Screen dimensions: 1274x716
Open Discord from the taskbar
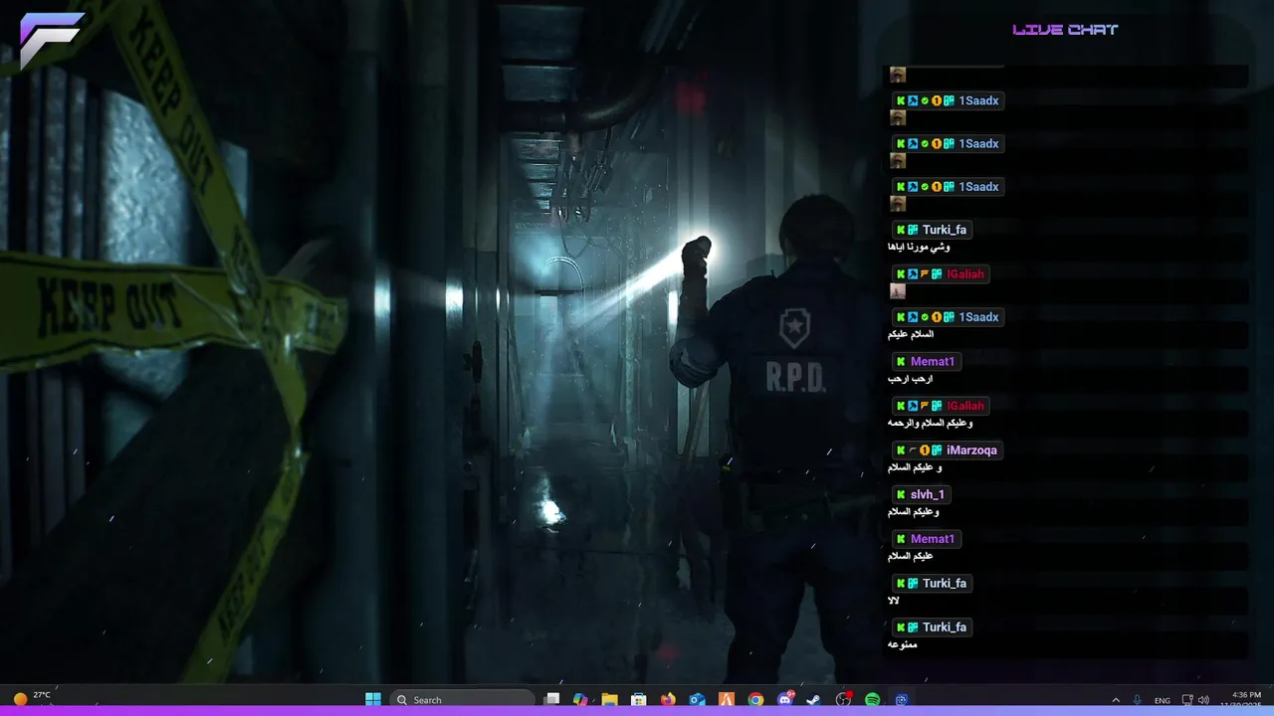tap(785, 700)
